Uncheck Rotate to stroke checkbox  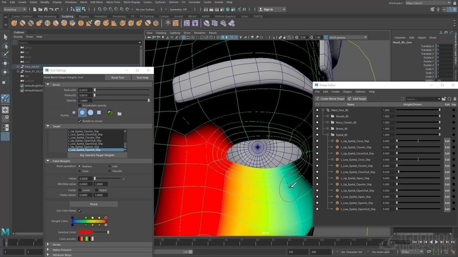[79, 121]
